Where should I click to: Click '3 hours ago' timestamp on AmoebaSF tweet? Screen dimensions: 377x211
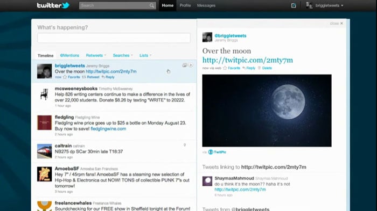click(64, 192)
